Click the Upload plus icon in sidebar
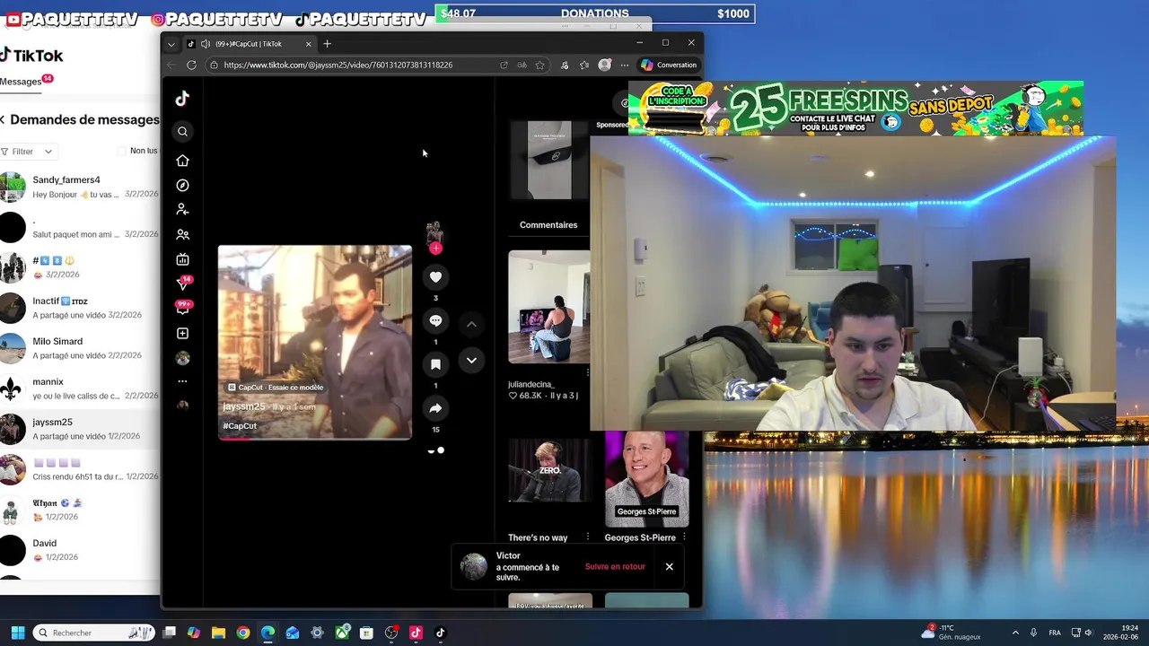This screenshot has width=1149, height=646. [182, 333]
